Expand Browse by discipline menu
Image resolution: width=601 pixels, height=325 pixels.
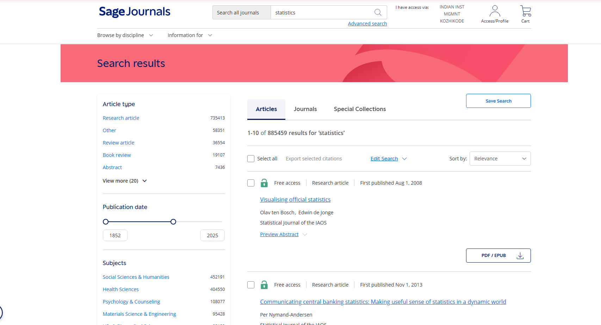125,35
